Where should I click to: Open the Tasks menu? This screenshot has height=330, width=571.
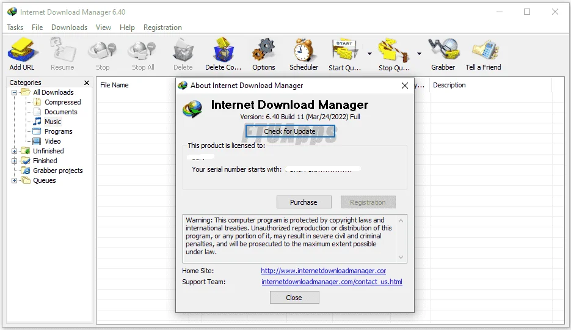tap(15, 28)
